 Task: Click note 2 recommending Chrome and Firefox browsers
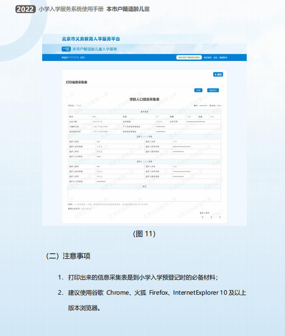point(152,293)
